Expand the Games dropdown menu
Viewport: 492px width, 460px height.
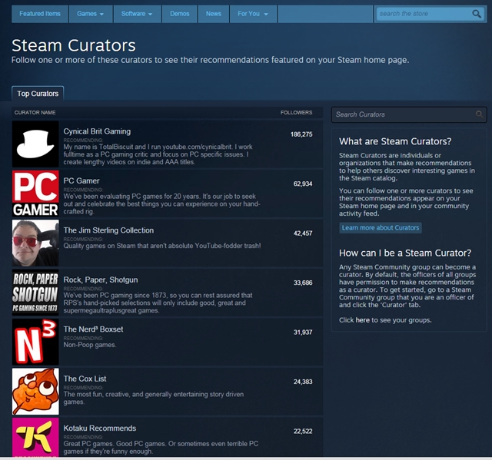point(91,14)
